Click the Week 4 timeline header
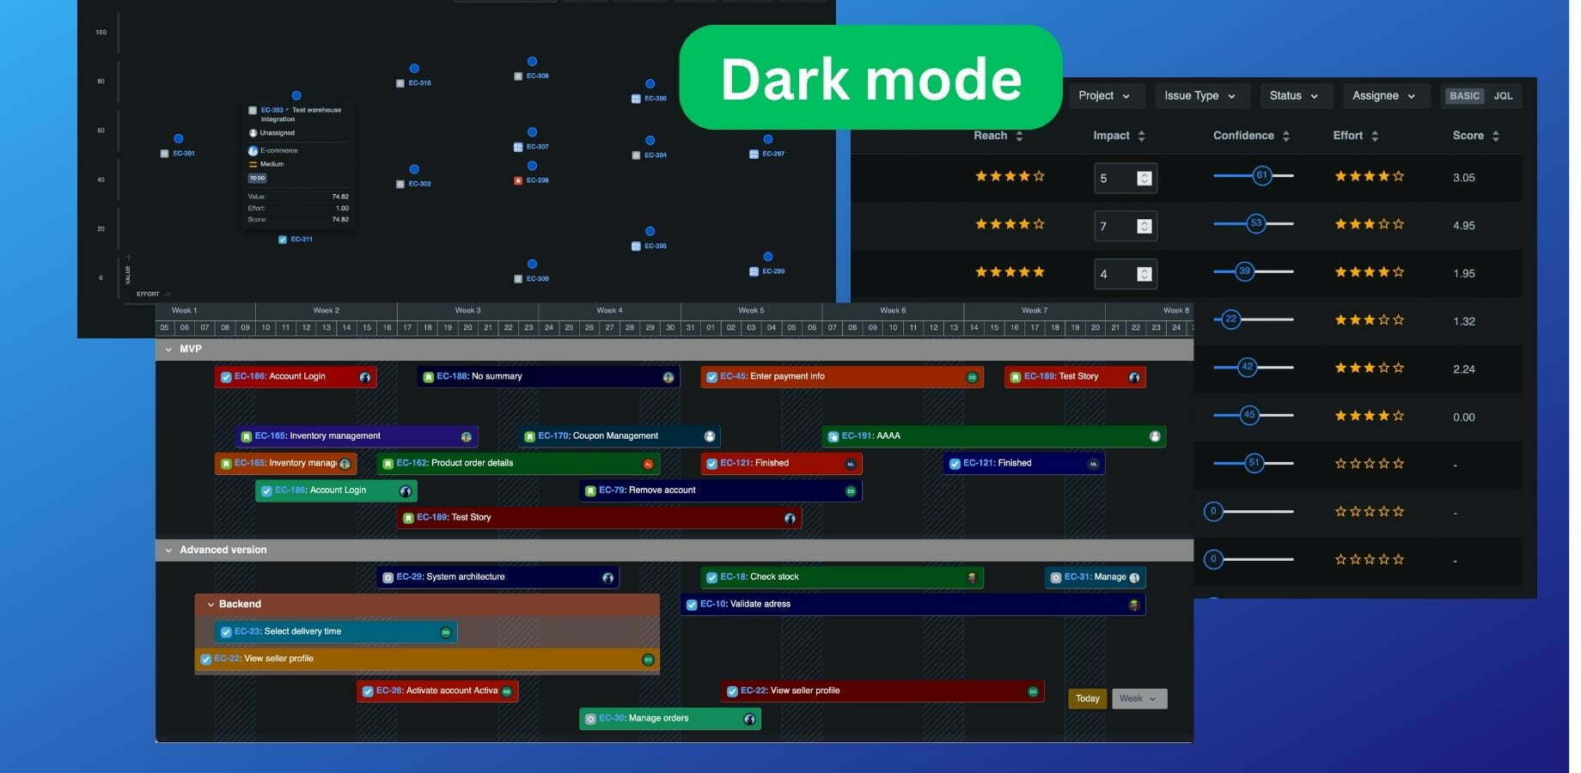 tap(609, 311)
